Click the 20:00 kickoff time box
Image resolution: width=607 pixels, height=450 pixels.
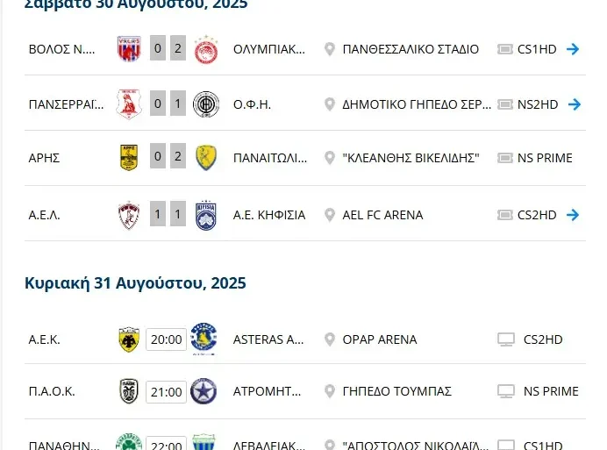[166, 339]
